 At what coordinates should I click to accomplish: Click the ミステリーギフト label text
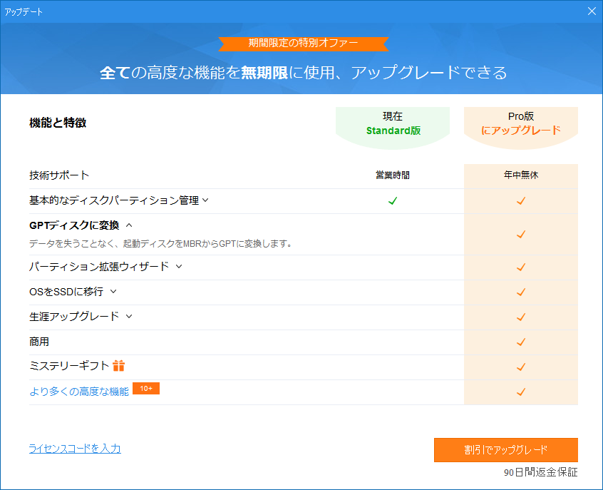pyautogui.click(x=69, y=366)
